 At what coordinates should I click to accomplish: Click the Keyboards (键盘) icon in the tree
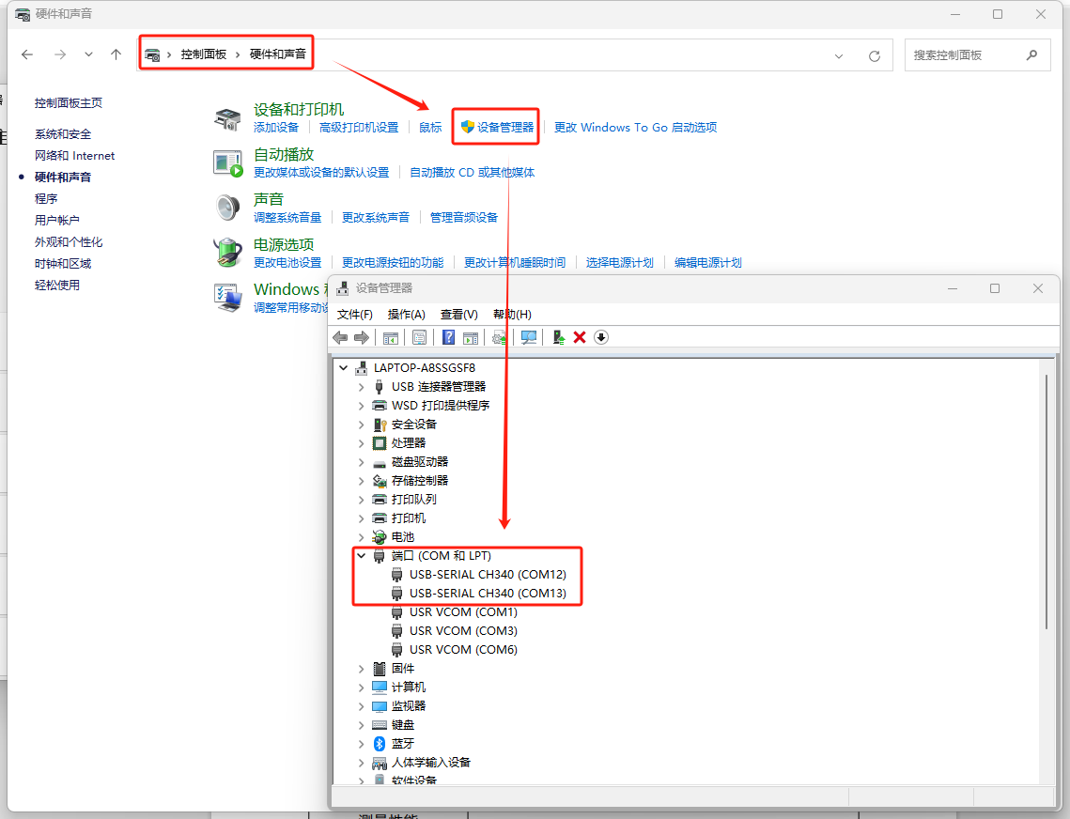tap(380, 725)
